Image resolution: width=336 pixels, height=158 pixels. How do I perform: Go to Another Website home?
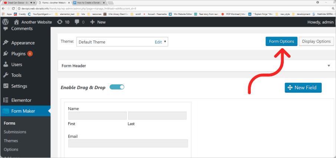tap(33, 22)
